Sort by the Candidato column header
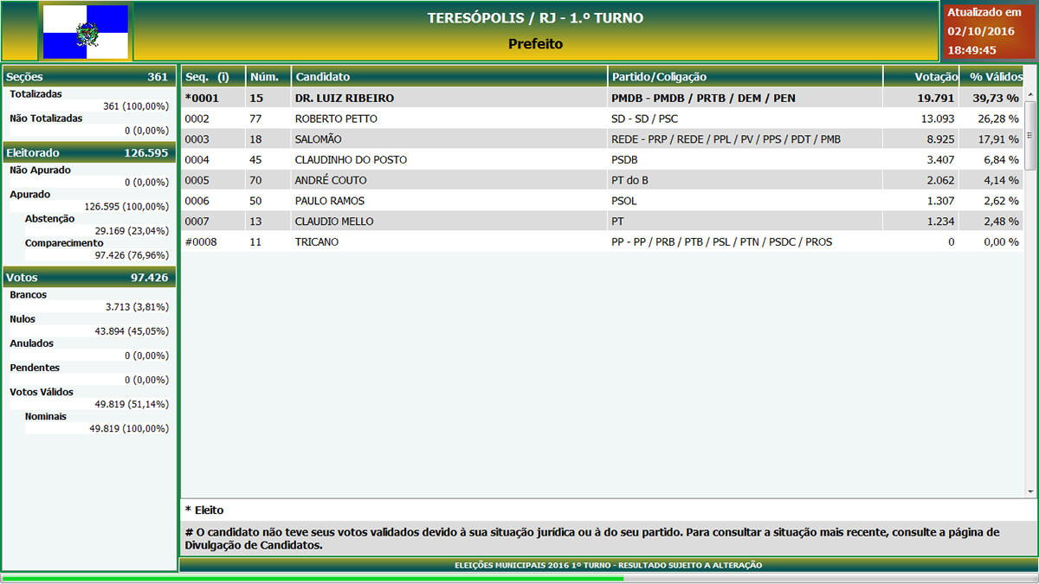This screenshot has height=584, width=1039. pos(449,77)
